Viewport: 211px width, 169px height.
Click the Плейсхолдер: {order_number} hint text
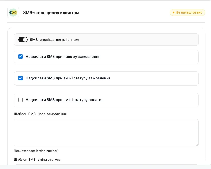(36, 151)
